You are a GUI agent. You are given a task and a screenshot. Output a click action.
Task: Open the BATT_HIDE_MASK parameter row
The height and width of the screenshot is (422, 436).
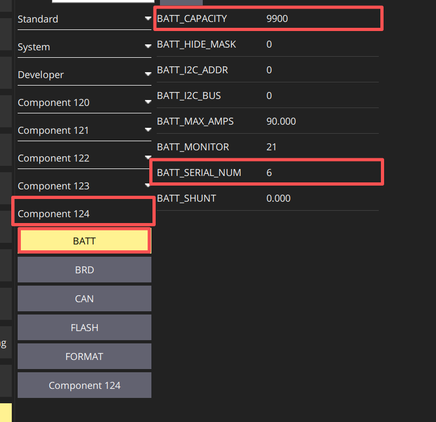[x=267, y=44]
